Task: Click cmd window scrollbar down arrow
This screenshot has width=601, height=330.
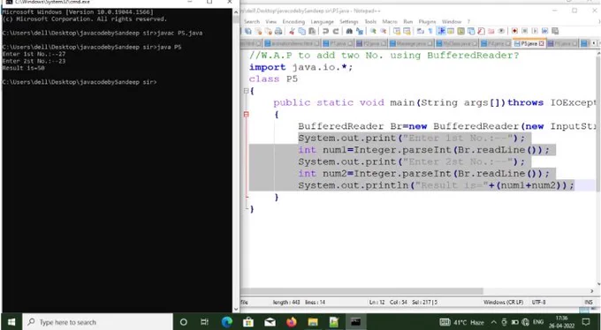Action: (x=236, y=309)
